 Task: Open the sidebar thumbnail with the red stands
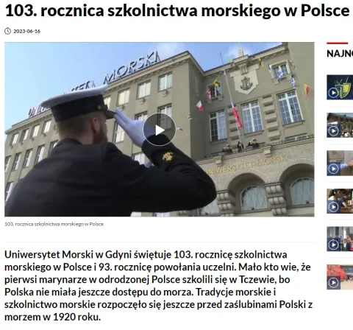[340, 277]
